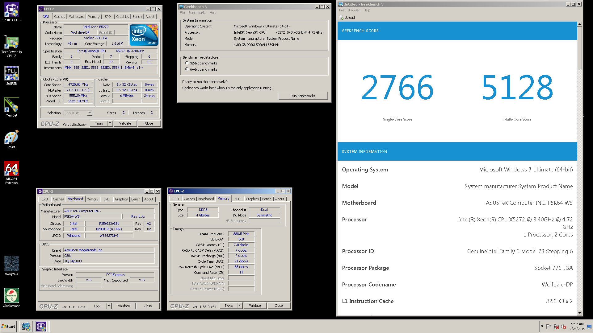Launch SetFSB desktop shortcut
Viewport: 593px width, 333px height.
coord(11,76)
